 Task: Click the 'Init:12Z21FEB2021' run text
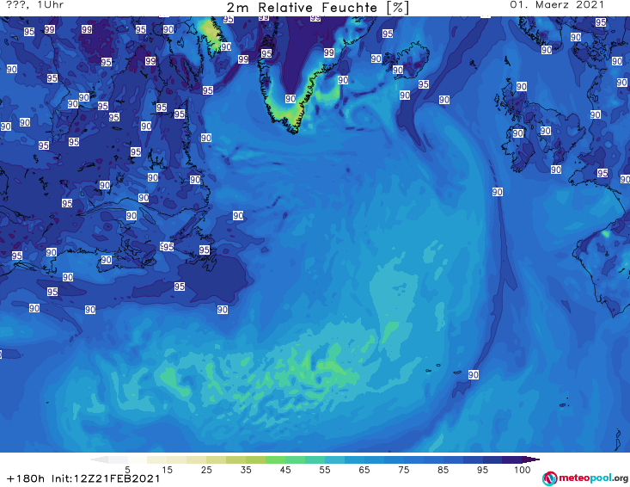click(106, 478)
